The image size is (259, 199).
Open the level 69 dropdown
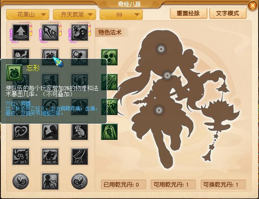tap(121, 14)
